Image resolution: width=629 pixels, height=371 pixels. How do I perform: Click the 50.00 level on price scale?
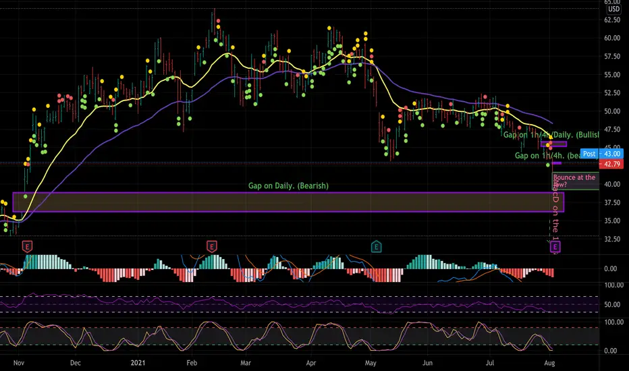point(612,111)
